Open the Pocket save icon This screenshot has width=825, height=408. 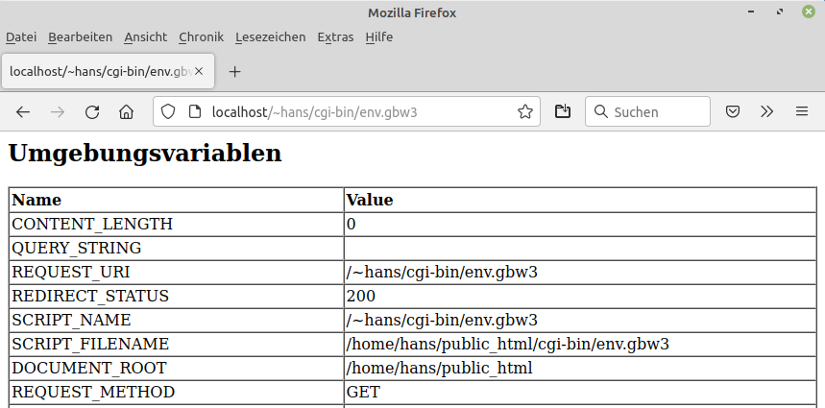pyautogui.click(x=732, y=111)
